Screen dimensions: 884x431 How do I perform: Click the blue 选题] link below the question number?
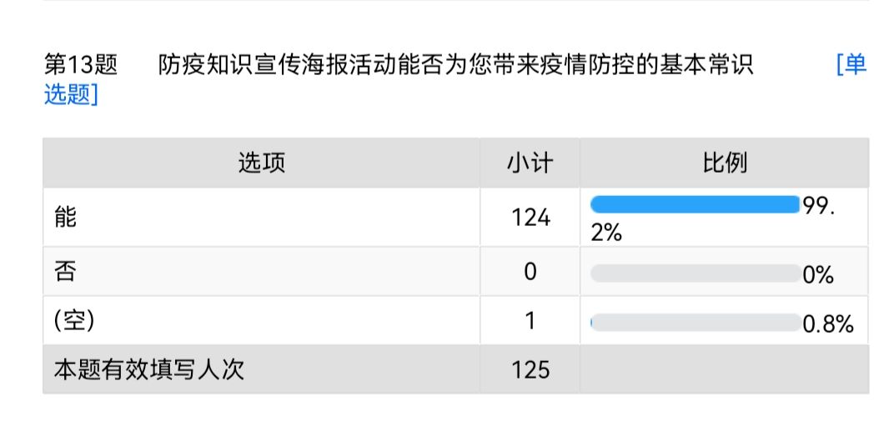point(71,96)
